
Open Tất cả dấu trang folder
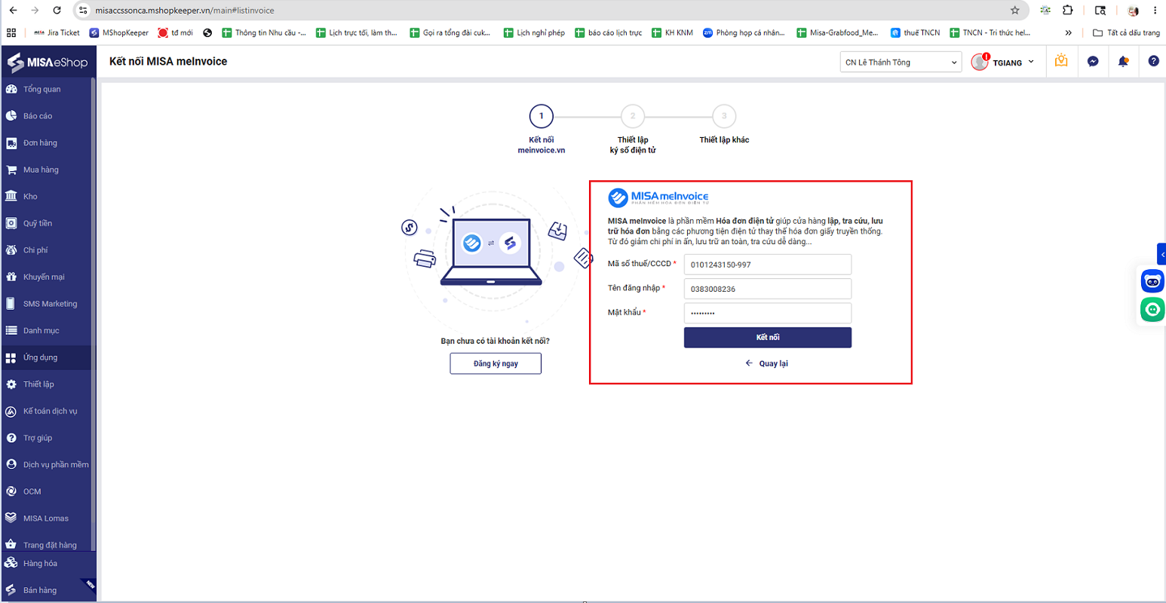click(1126, 32)
